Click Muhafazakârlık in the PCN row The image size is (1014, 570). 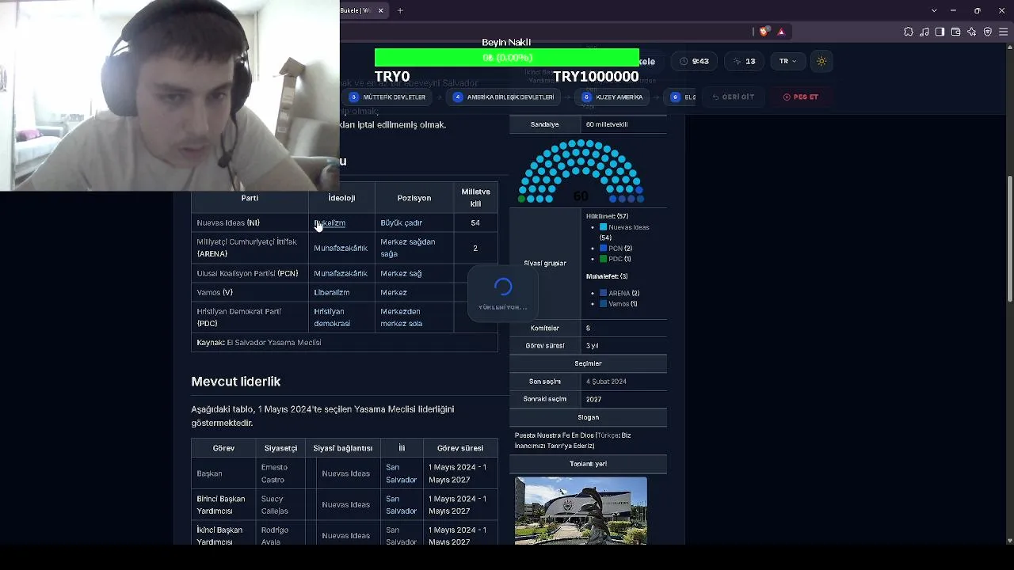[x=341, y=273]
